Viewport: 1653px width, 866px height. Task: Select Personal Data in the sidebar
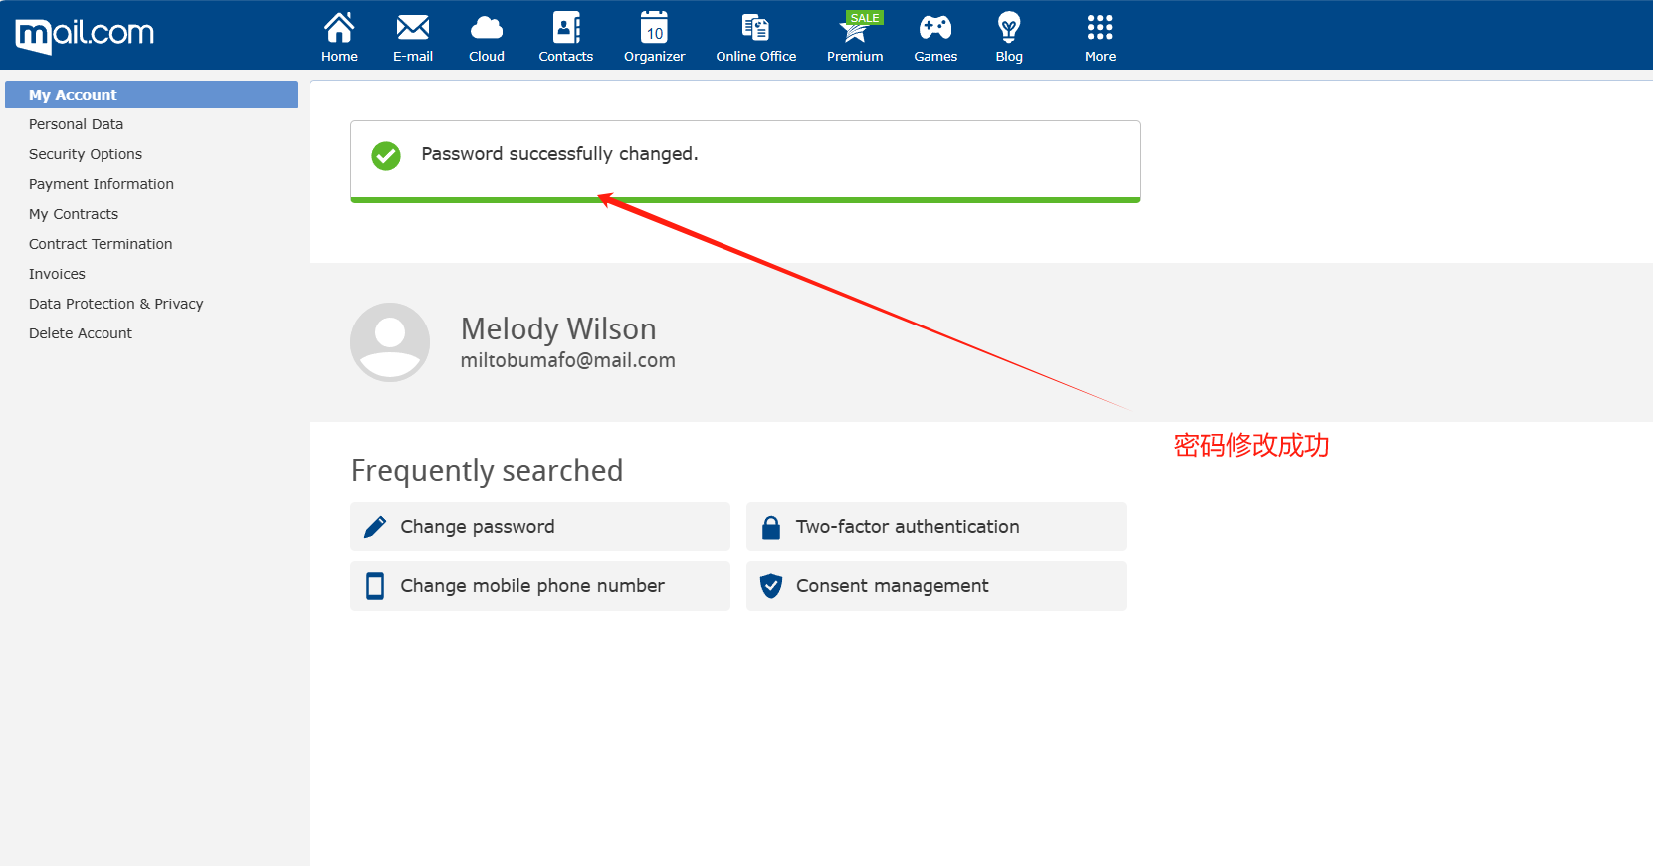tap(77, 124)
